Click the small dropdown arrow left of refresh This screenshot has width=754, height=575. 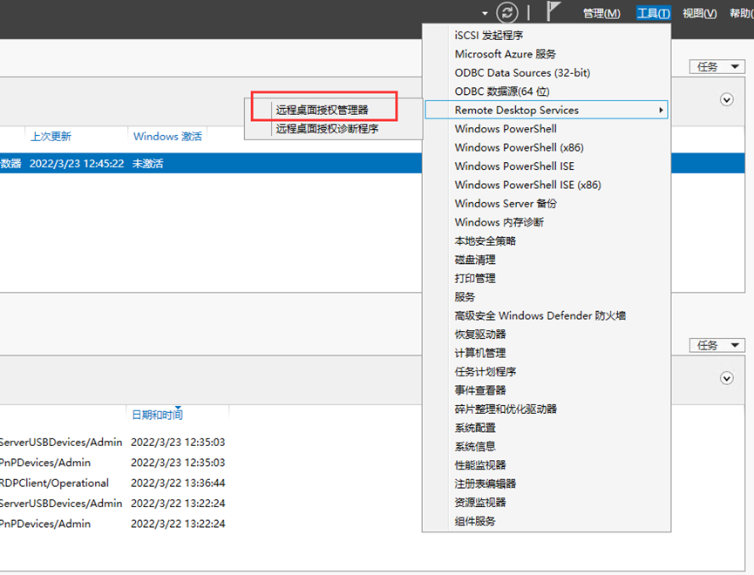coord(485,13)
